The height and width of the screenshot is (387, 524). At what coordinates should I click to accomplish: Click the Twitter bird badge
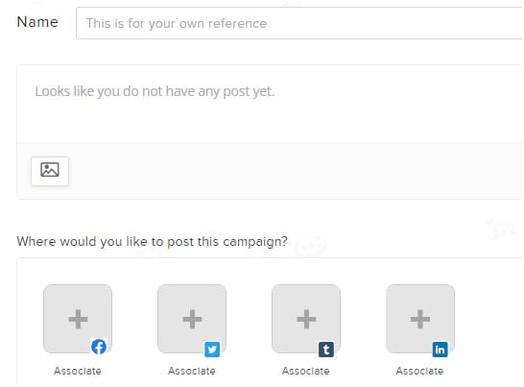click(x=212, y=350)
